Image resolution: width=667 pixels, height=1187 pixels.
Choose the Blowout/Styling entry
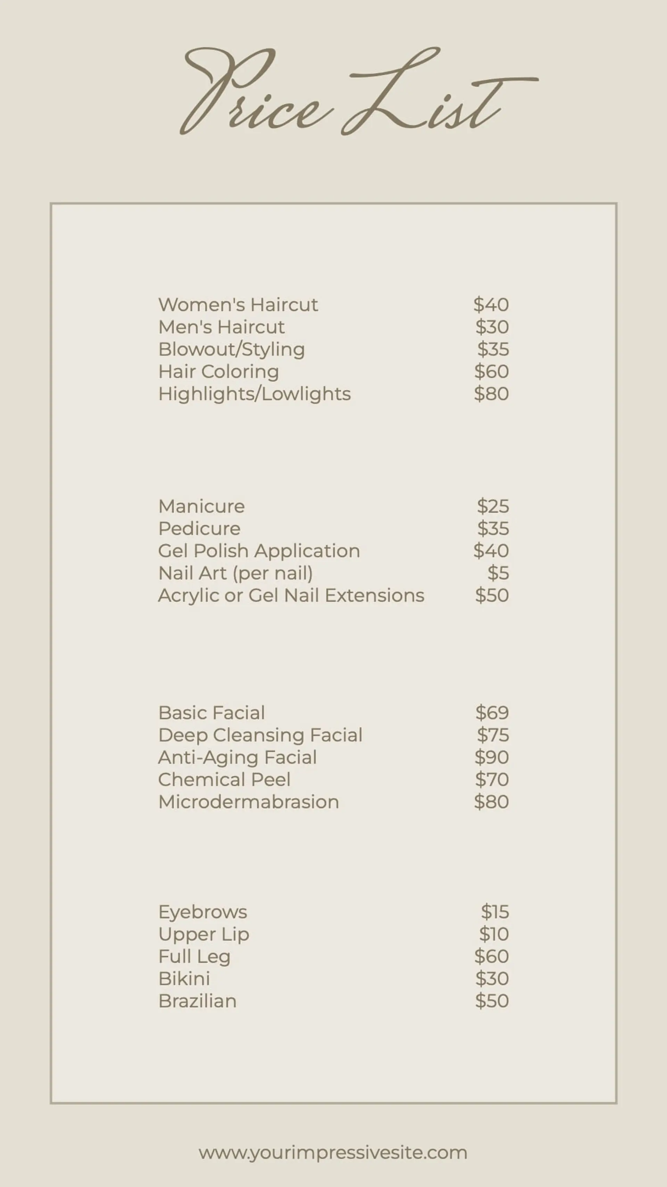tap(232, 349)
